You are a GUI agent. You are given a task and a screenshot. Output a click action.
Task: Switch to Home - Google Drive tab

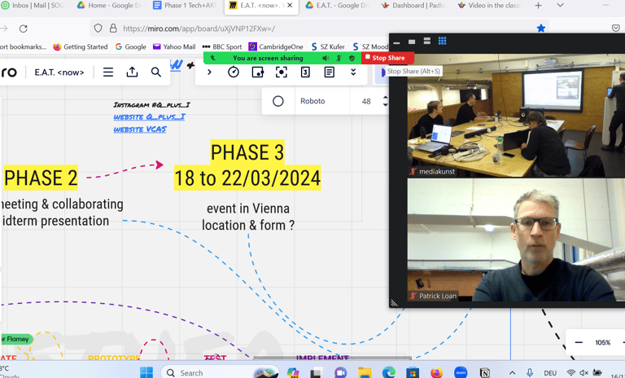(109, 6)
